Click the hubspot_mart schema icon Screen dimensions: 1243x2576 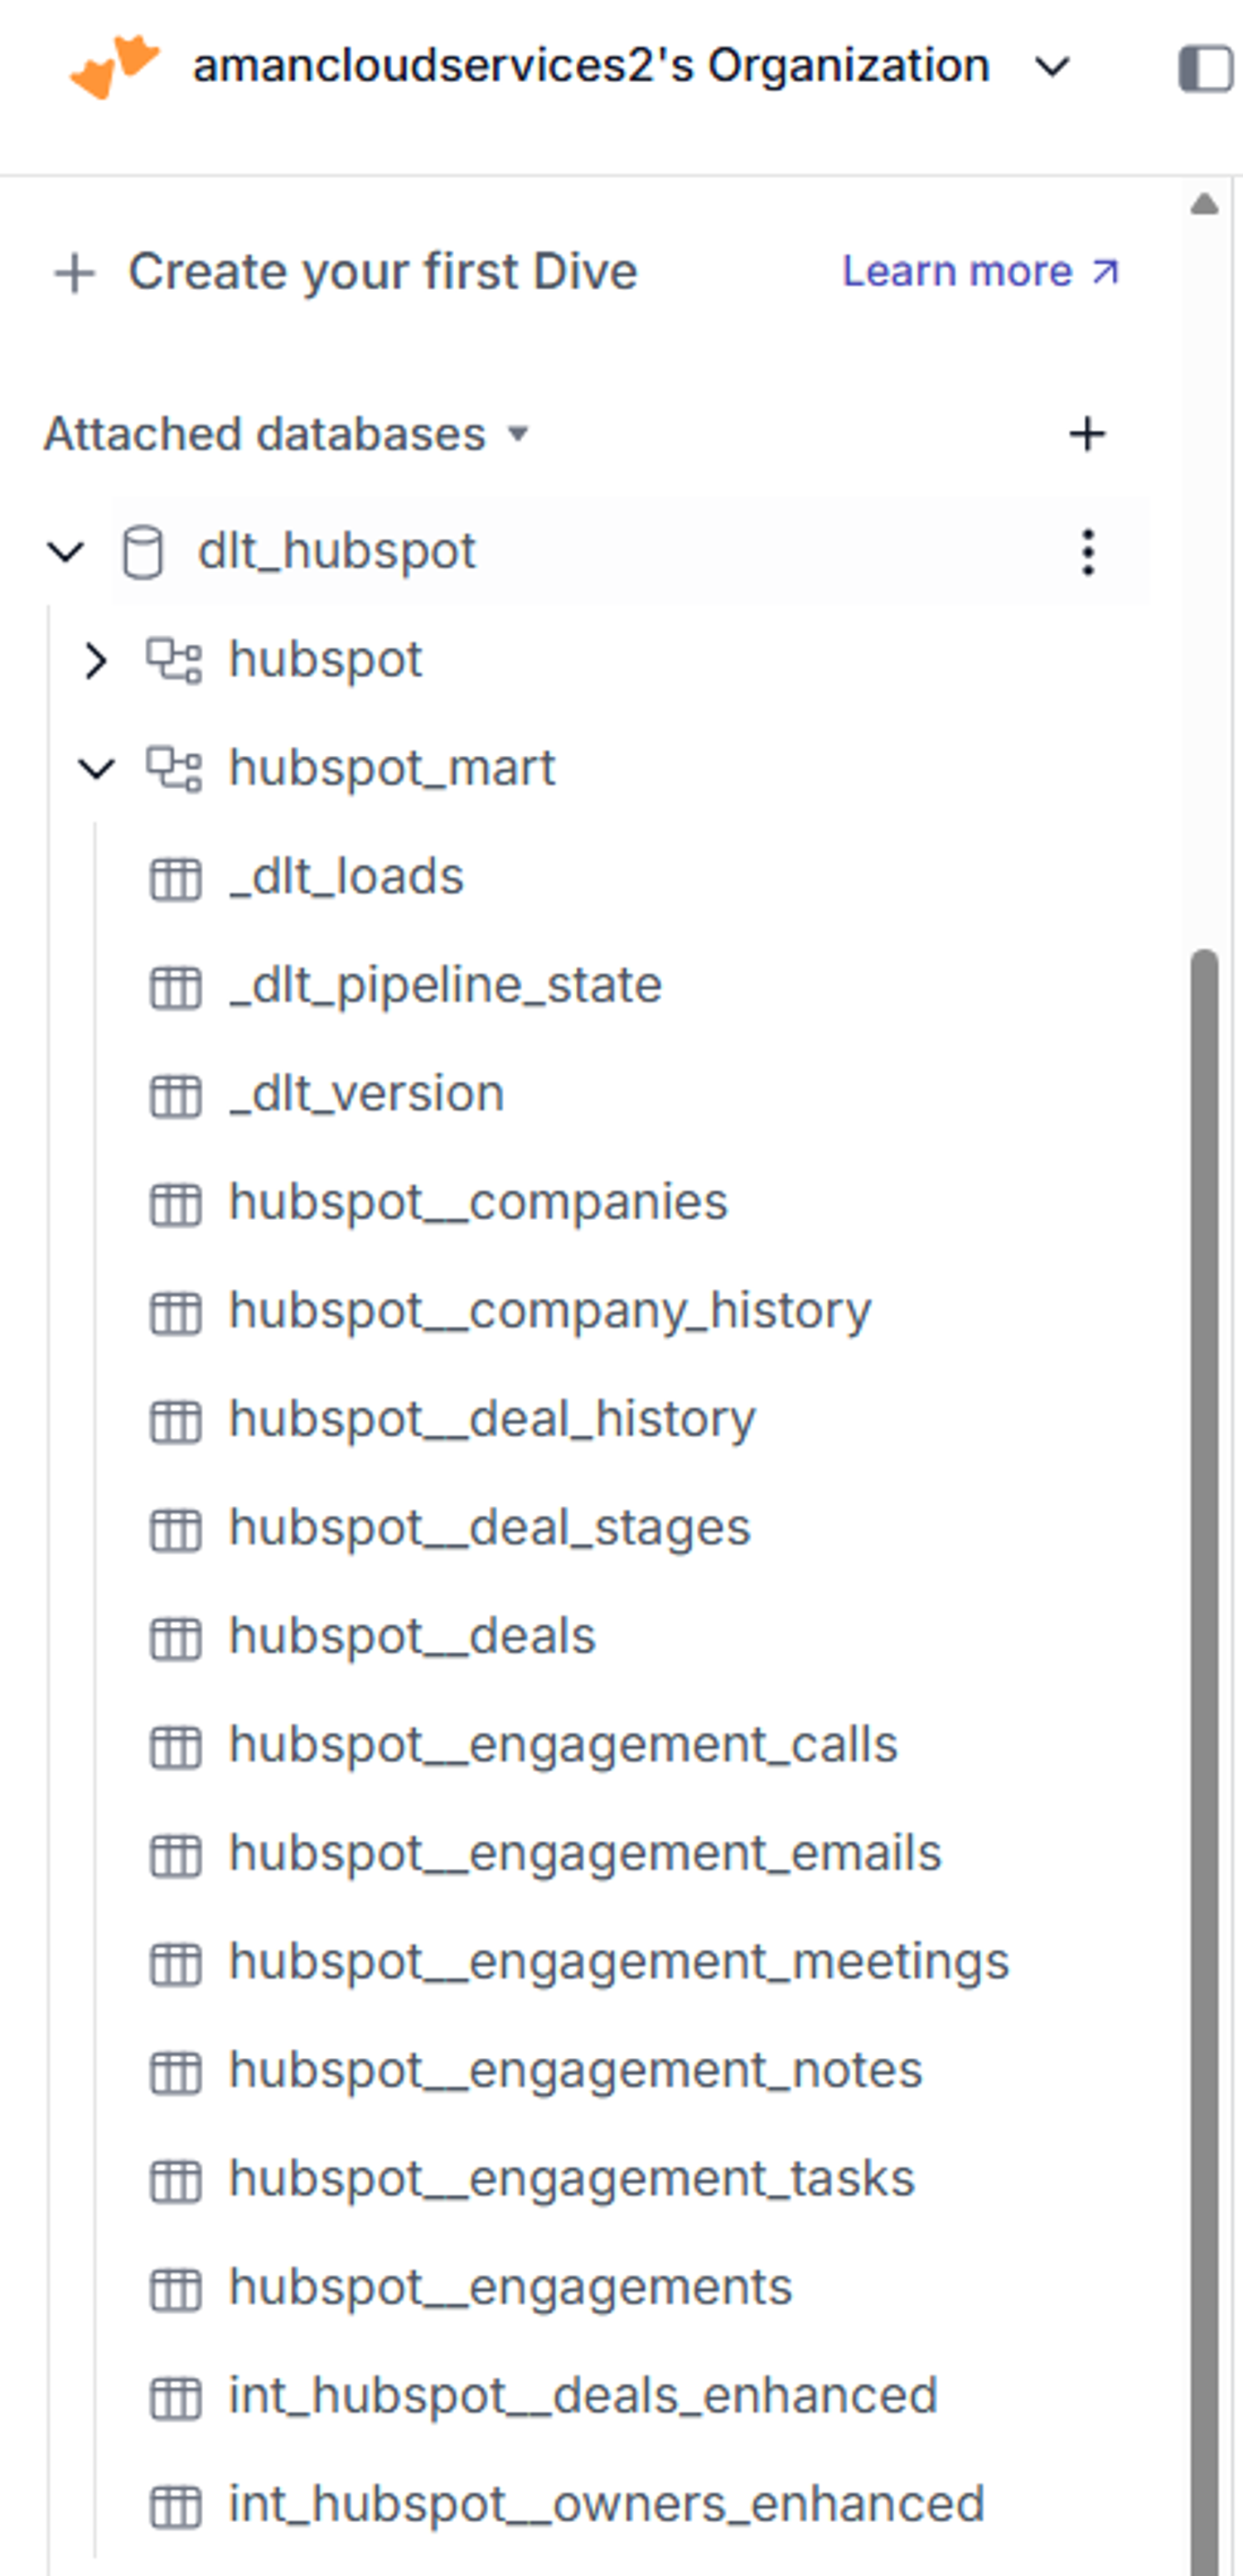coord(174,769)
